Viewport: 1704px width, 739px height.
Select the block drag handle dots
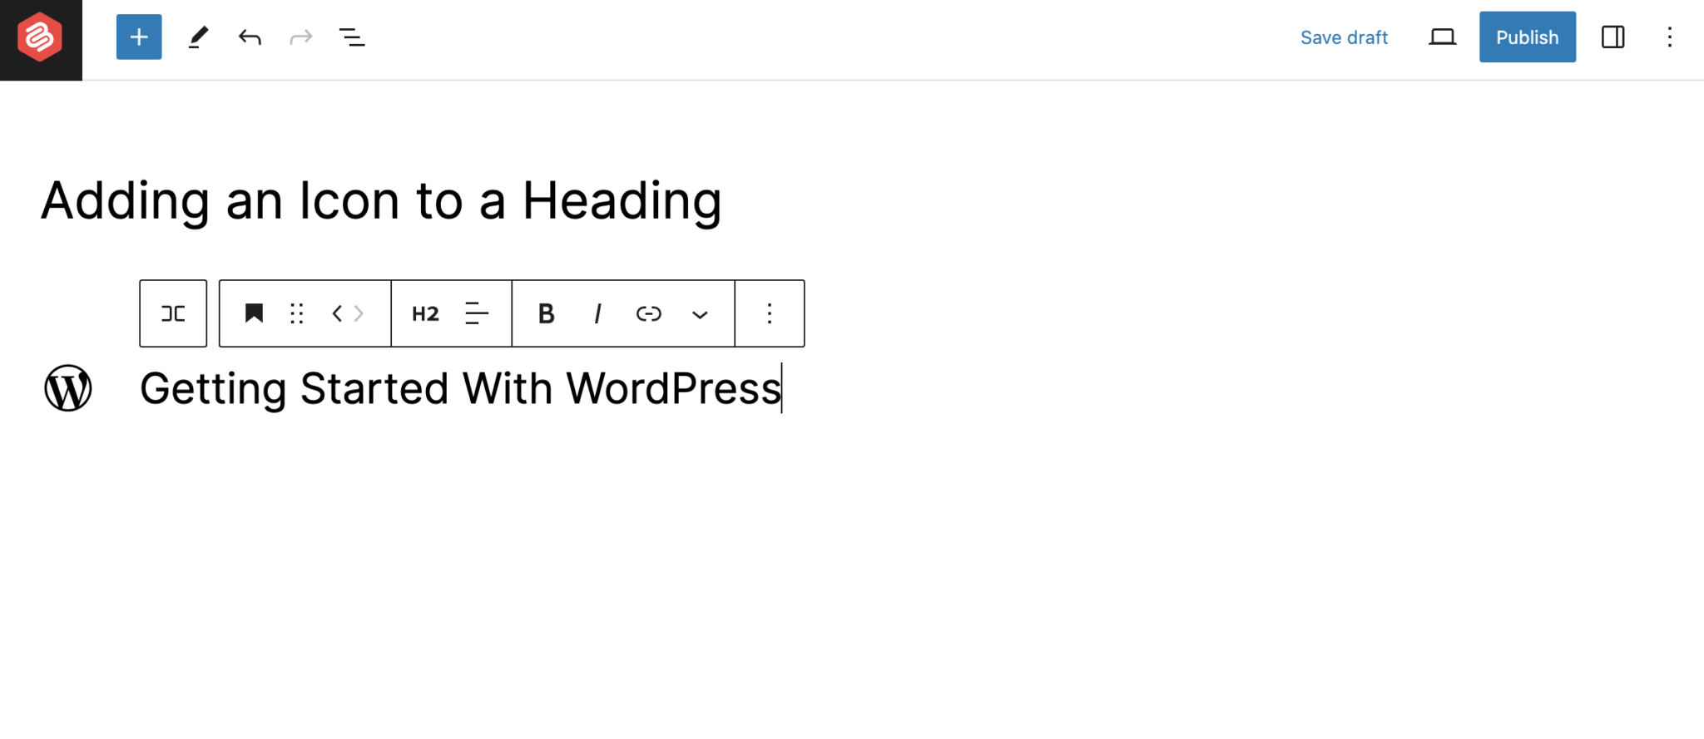click(297, 313)
